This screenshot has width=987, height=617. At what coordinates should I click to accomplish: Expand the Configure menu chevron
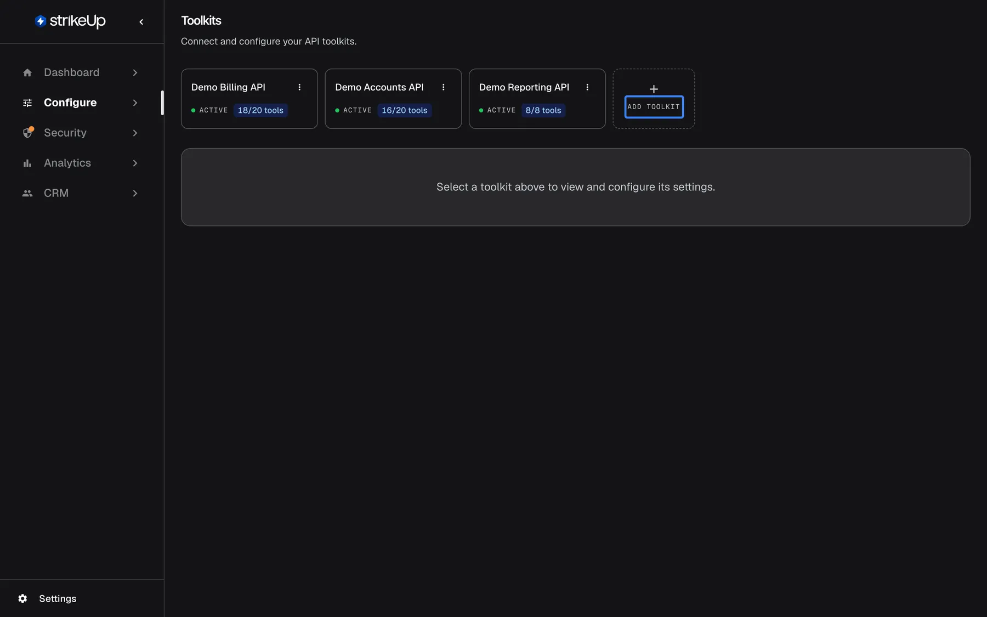coord(135,103)
